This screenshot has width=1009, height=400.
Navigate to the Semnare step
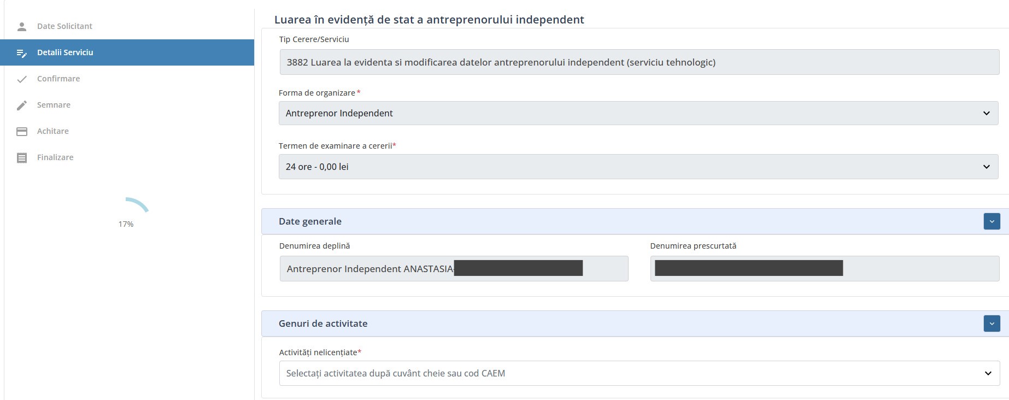pyautogui.click(x=54, y=105)
